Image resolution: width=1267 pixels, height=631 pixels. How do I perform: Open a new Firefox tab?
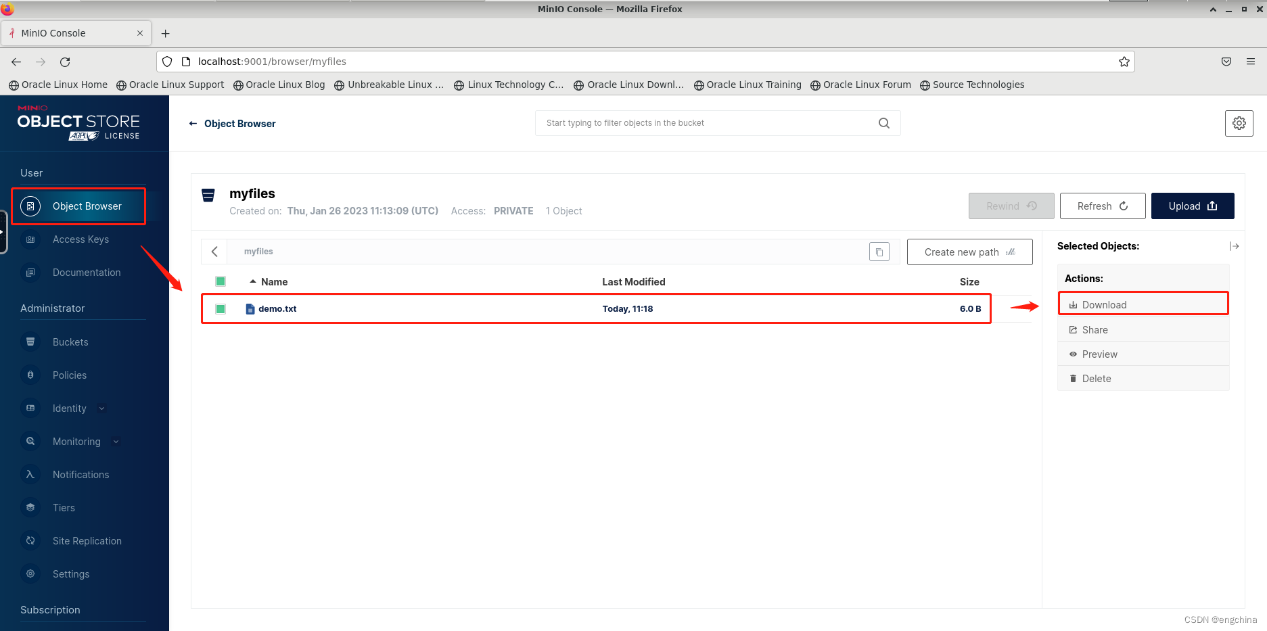166,33
